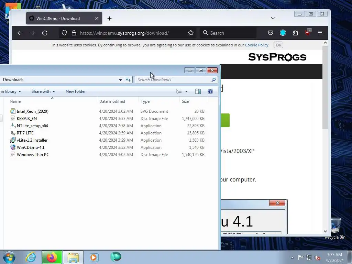
Task: Bookmark this page with the star
Action: (x=191, y=33)
